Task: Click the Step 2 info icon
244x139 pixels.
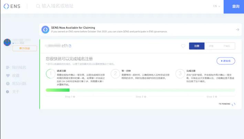Action: coord(145,97)
